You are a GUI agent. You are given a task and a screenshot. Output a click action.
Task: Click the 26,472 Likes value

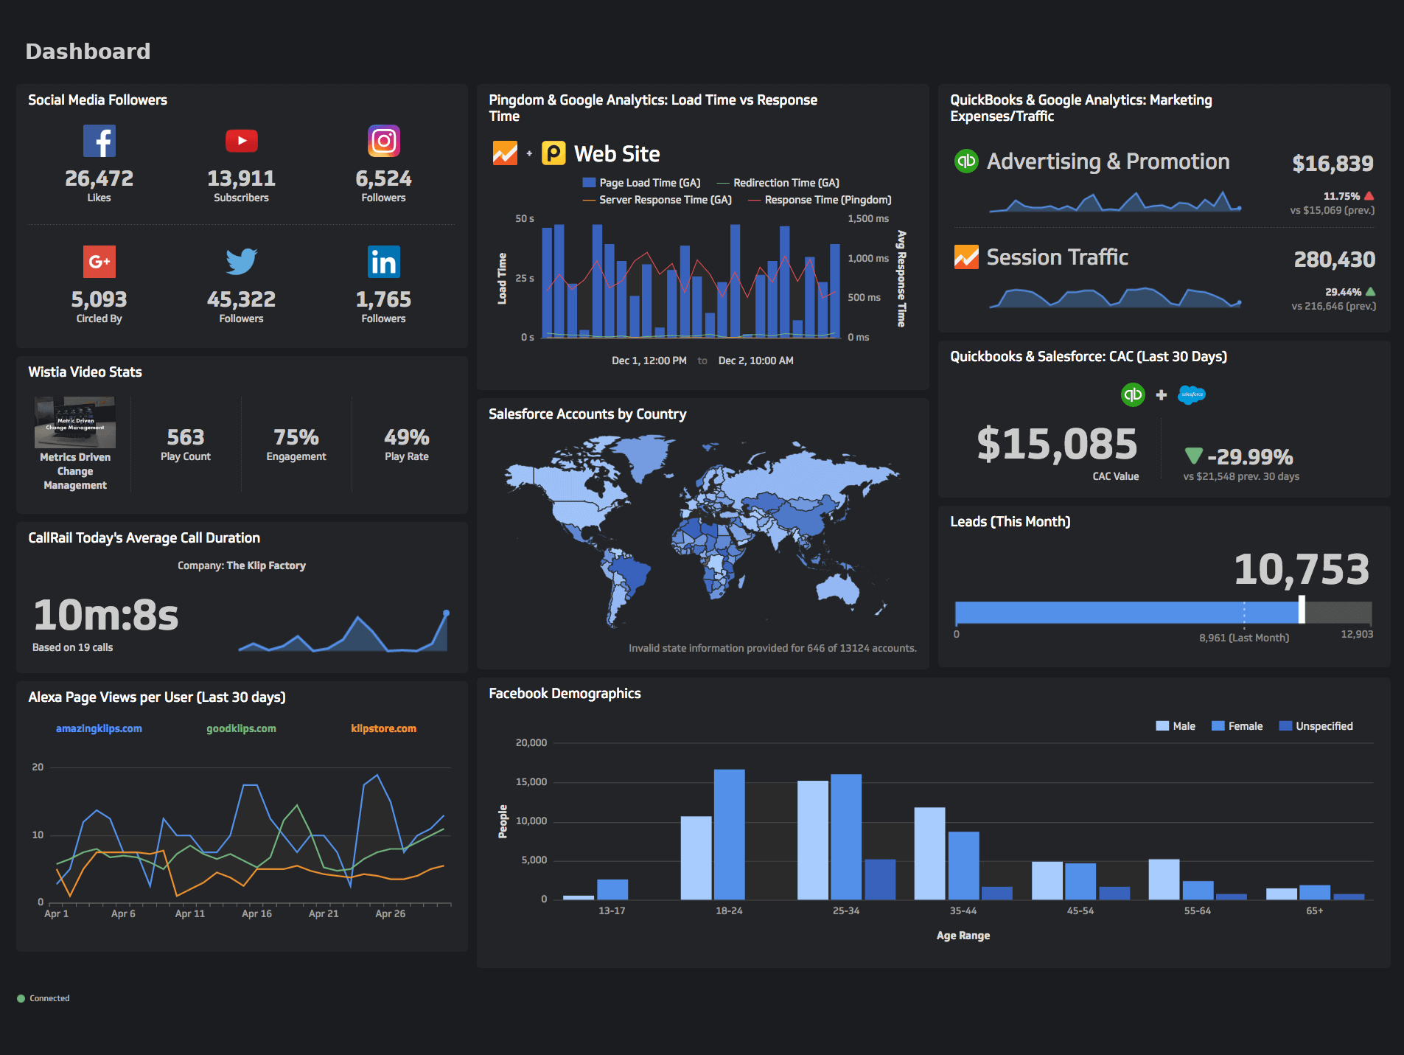pyautogui.click(x=99, y=178)
